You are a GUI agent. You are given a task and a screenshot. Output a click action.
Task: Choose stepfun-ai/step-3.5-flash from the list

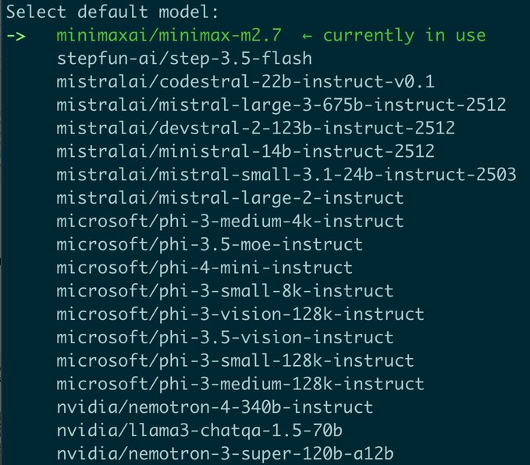pos(184,59)
